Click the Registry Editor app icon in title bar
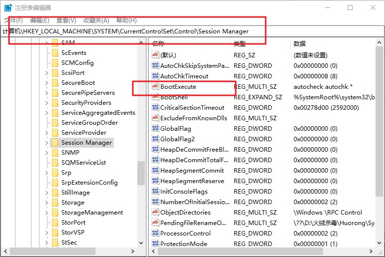 [8, 8]
